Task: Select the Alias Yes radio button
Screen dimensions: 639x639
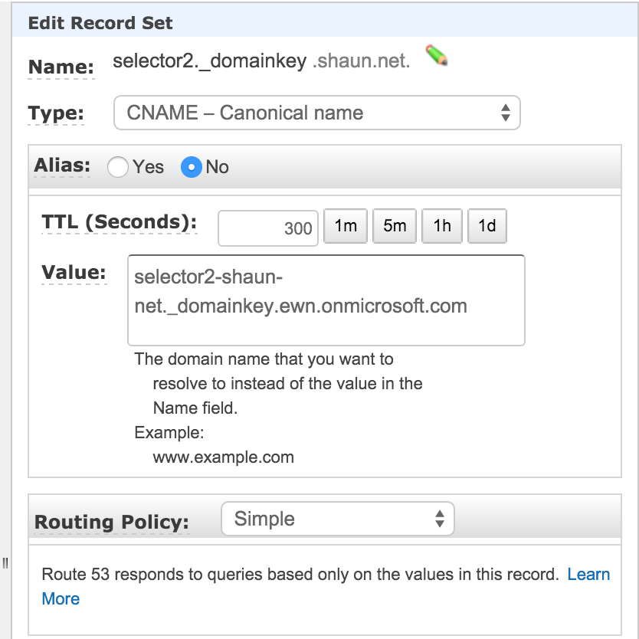Action: tap(118, 167)
